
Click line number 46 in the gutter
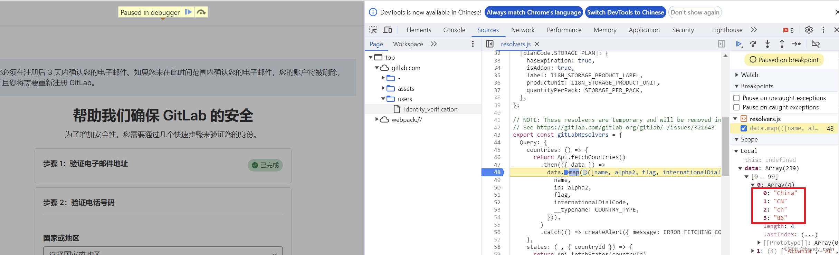point(497,157)
